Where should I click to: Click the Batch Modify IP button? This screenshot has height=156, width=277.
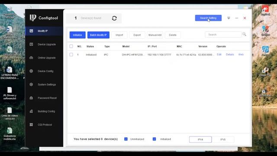[98, 35]
